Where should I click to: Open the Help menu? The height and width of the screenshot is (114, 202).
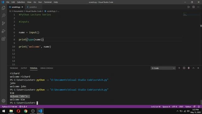click(56, 2)
